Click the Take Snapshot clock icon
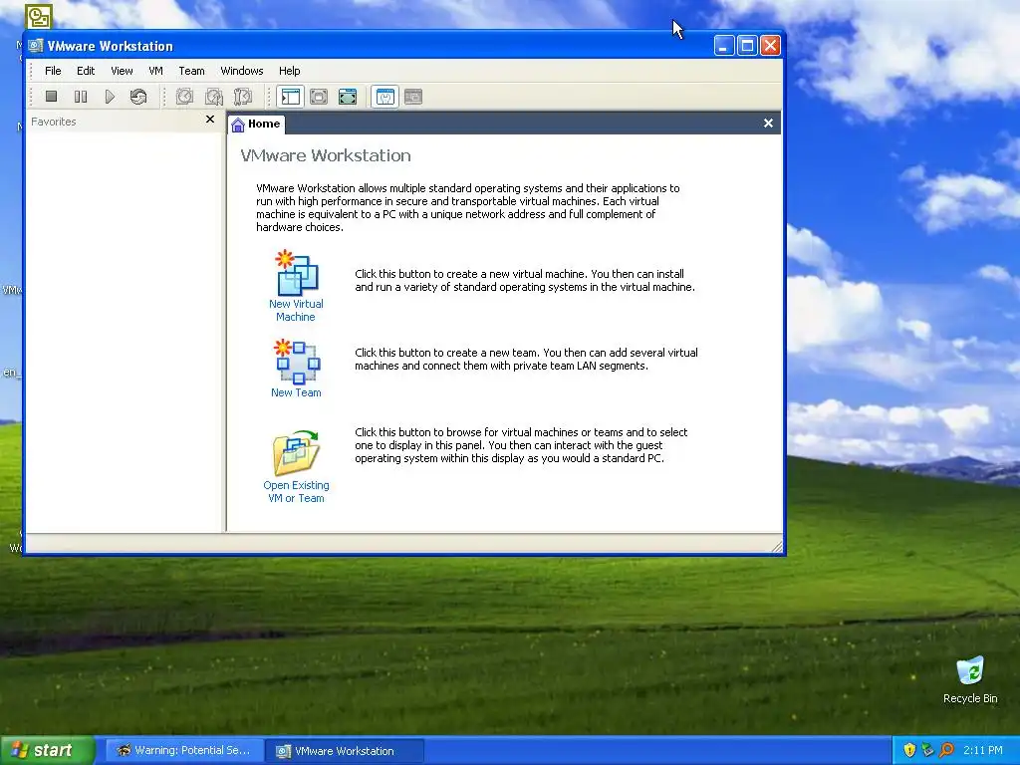1020x765 pixels. tap(184, 97)
